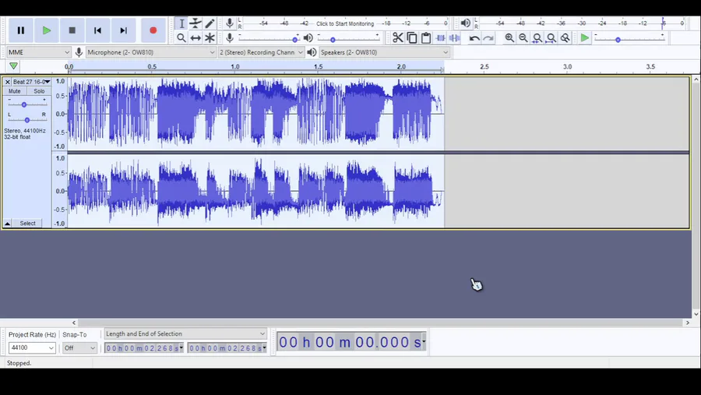Click the Zoom In magnifier icon
Screen dimensions: 701x395
pos(509,38)
